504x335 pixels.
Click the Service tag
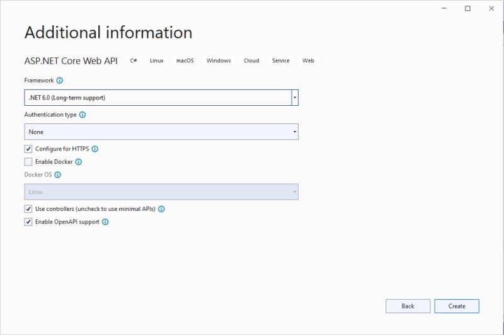click(x=280, y=60)
